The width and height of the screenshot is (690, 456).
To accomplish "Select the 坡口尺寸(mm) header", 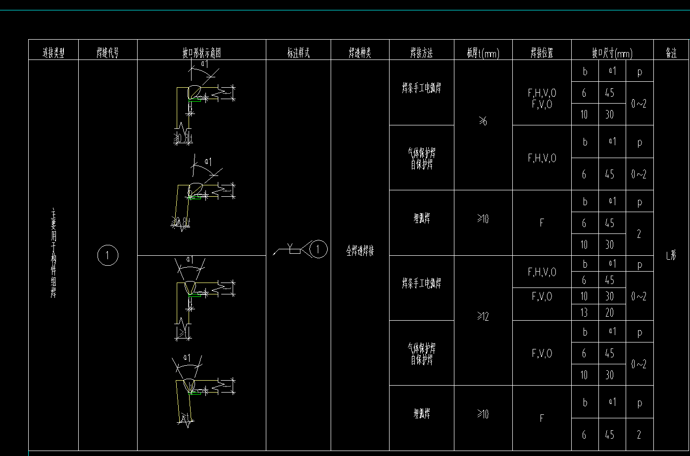I will click(612, 53).
